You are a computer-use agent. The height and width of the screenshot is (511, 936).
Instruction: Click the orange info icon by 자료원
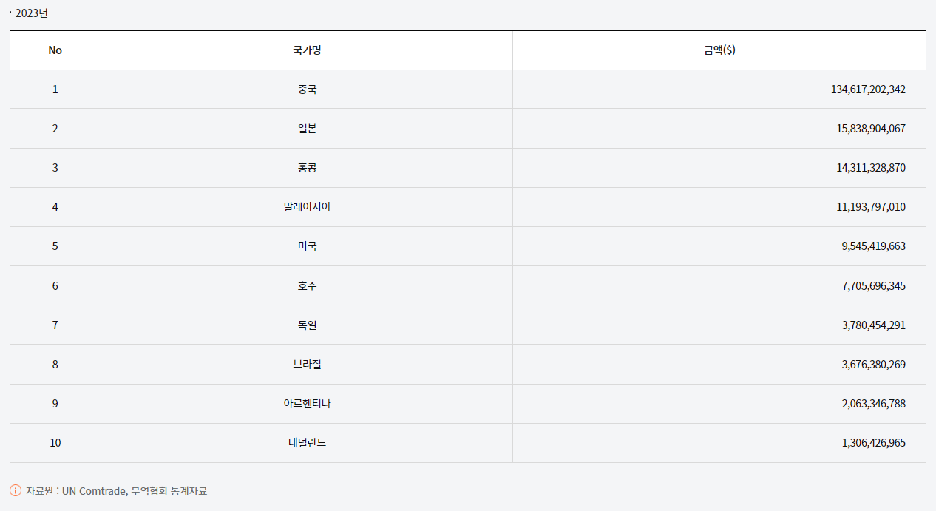pyautogui.click(x=16, y=490)
